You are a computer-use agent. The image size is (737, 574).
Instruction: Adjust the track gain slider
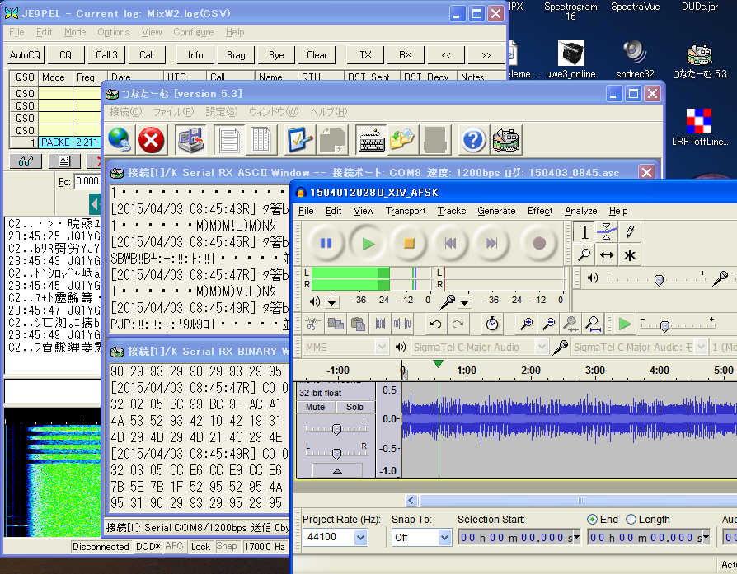336,428
